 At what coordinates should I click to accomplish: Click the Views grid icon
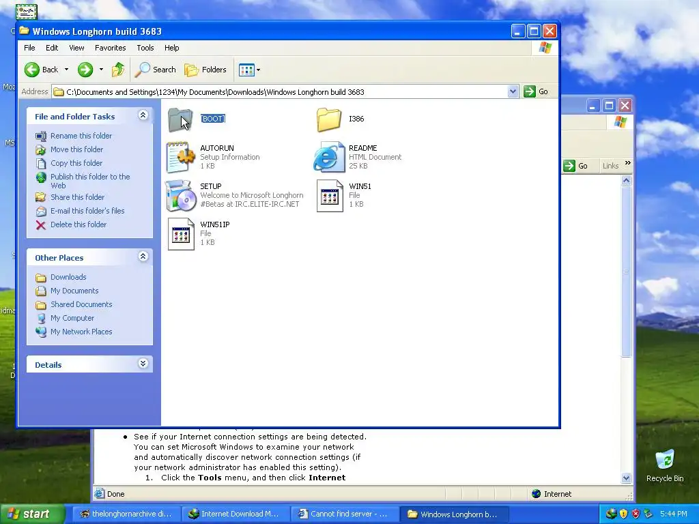[x=246, y=70]
